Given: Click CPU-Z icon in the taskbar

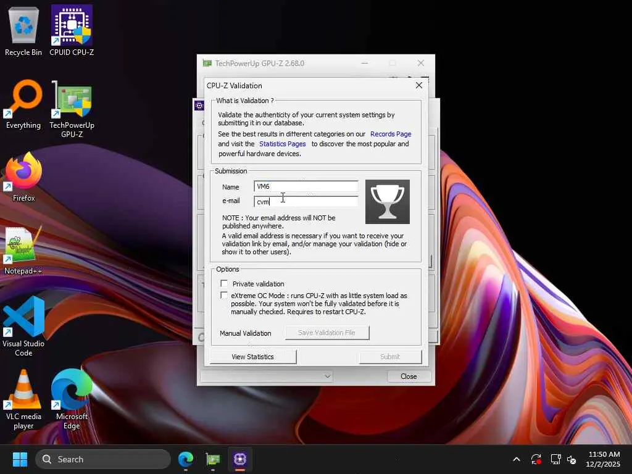Looking at the screenshot, I should click(239, 459).
